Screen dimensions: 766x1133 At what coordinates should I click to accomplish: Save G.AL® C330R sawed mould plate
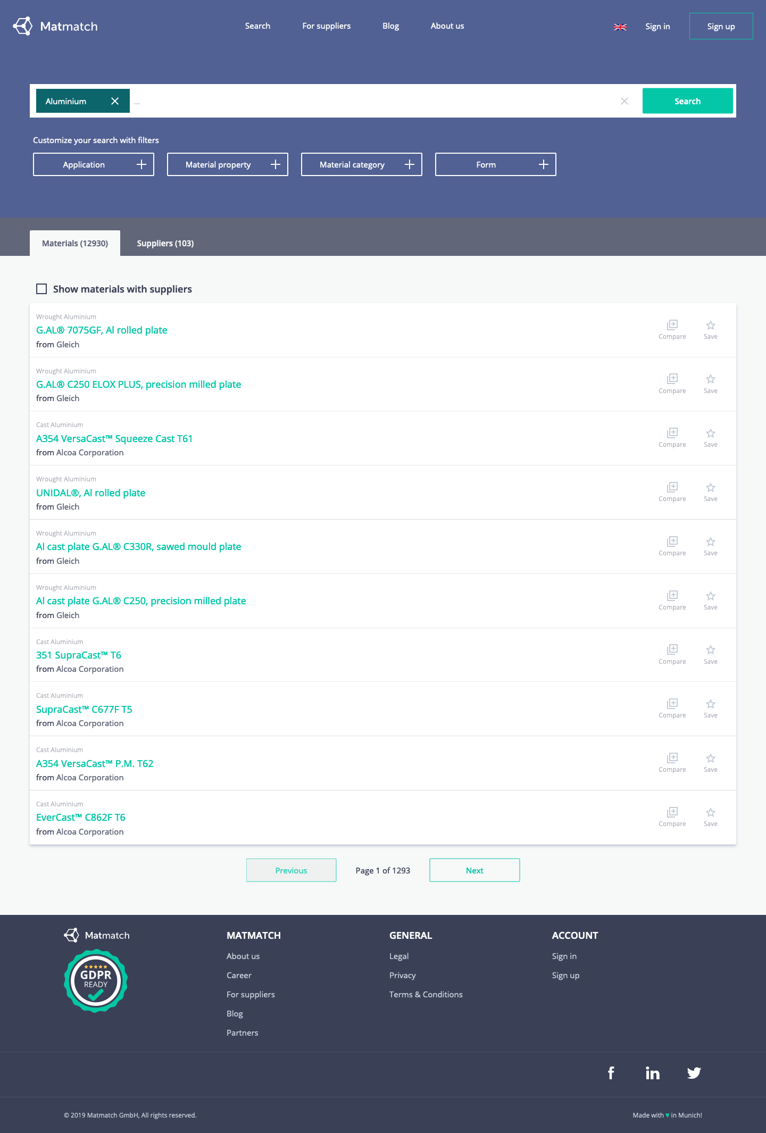coord(711,546)
